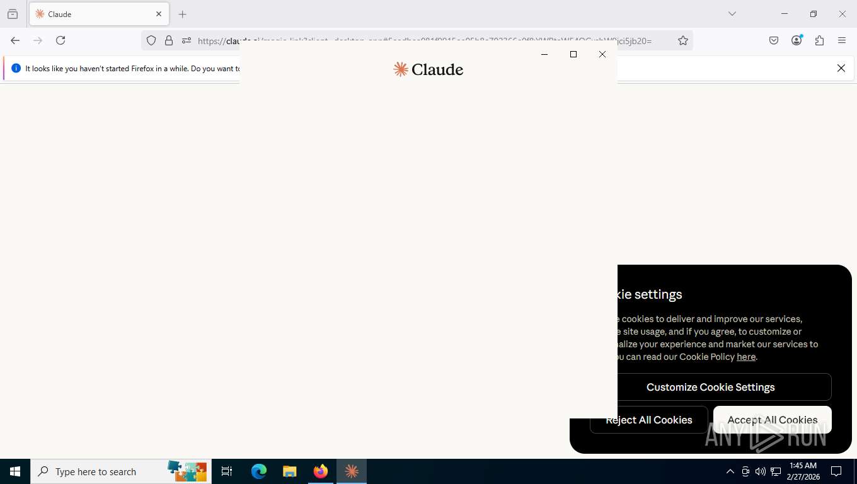Open Windows Start menu

[15, 471]
